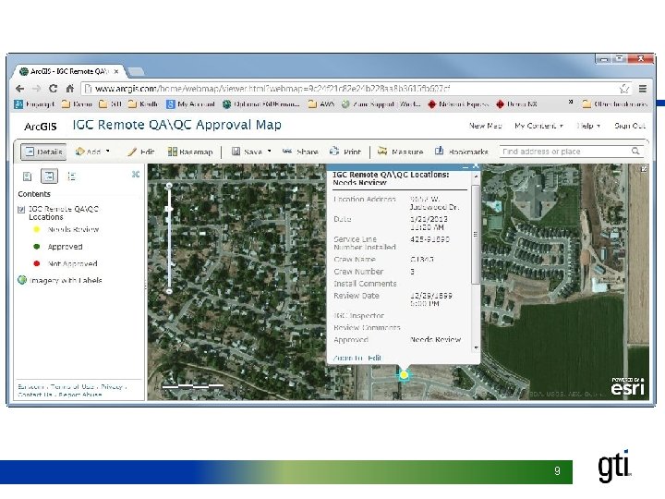Uncheck the IGC Remote QA\QC Locations layer
The width and height of the screenshot is (665, 499).
(x=21, y=210)
